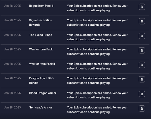Click trash icon beside Ser Isaac's Armor
The width and height of the screenshot is (151, 119).
coord(142,108)
